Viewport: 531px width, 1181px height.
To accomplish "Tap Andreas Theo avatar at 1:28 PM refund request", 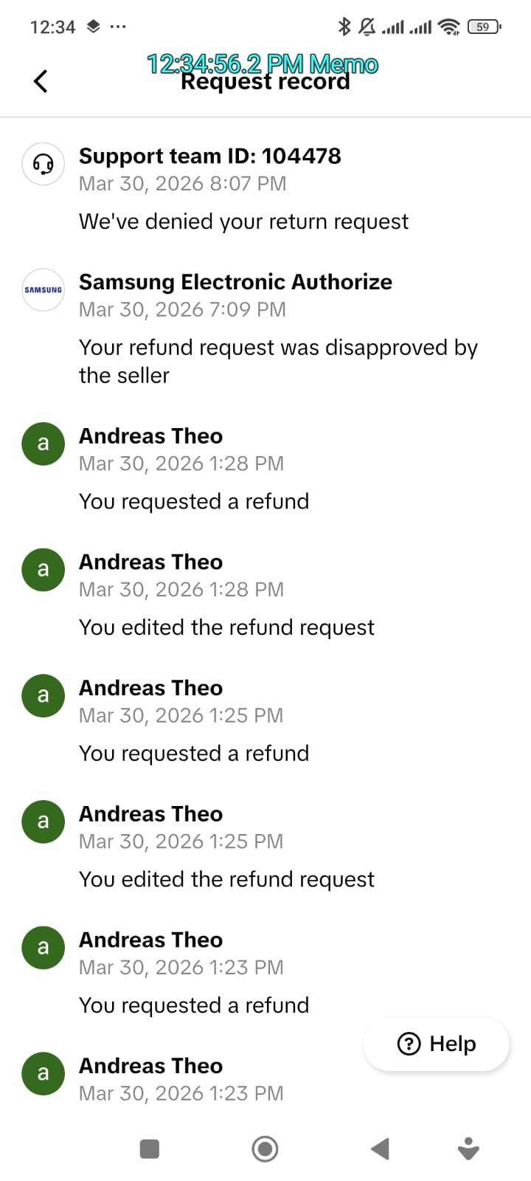I will click(x=44, y=444).
